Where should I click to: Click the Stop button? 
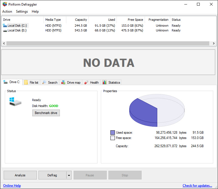(125, 175)
